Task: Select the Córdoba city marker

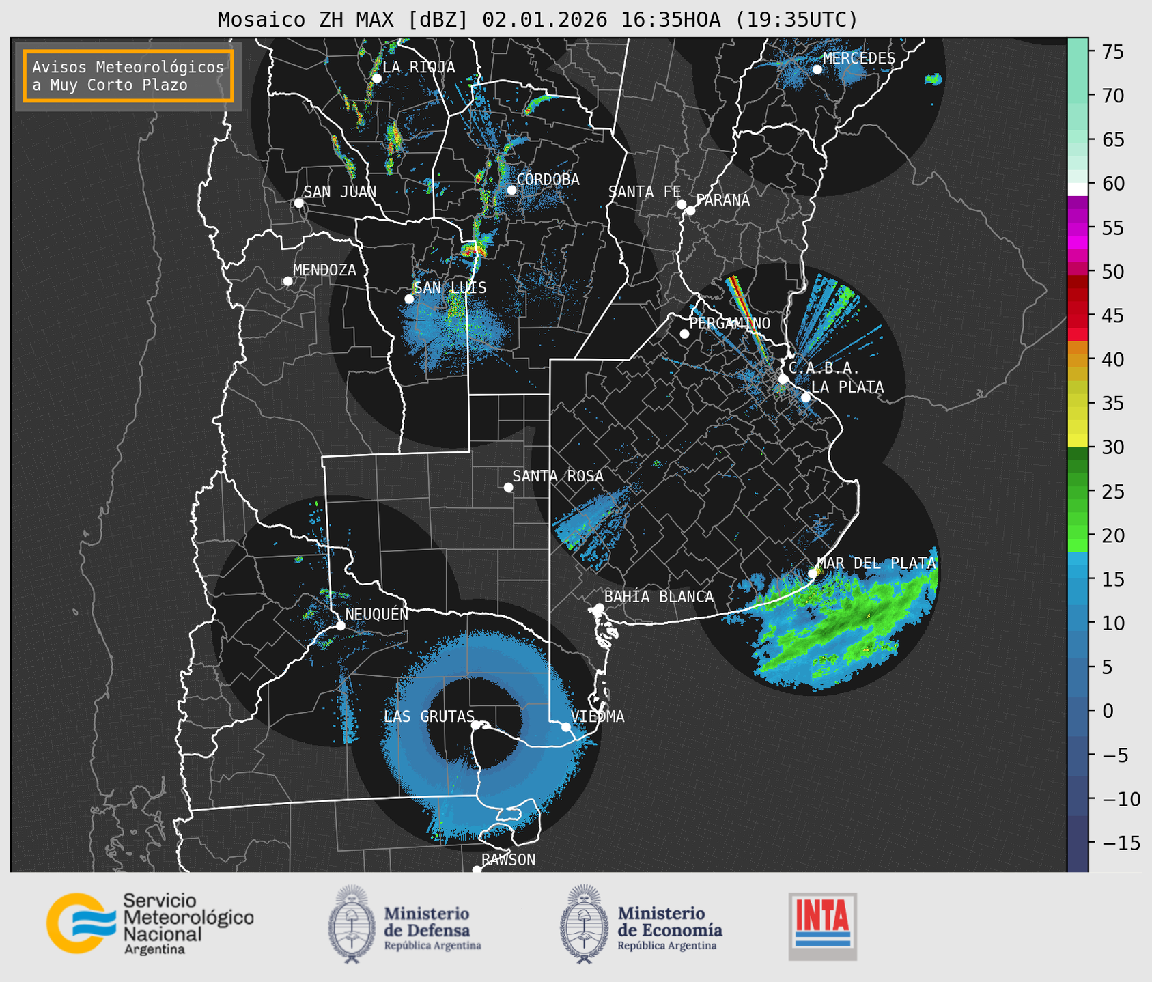Action: click(511, 190)
